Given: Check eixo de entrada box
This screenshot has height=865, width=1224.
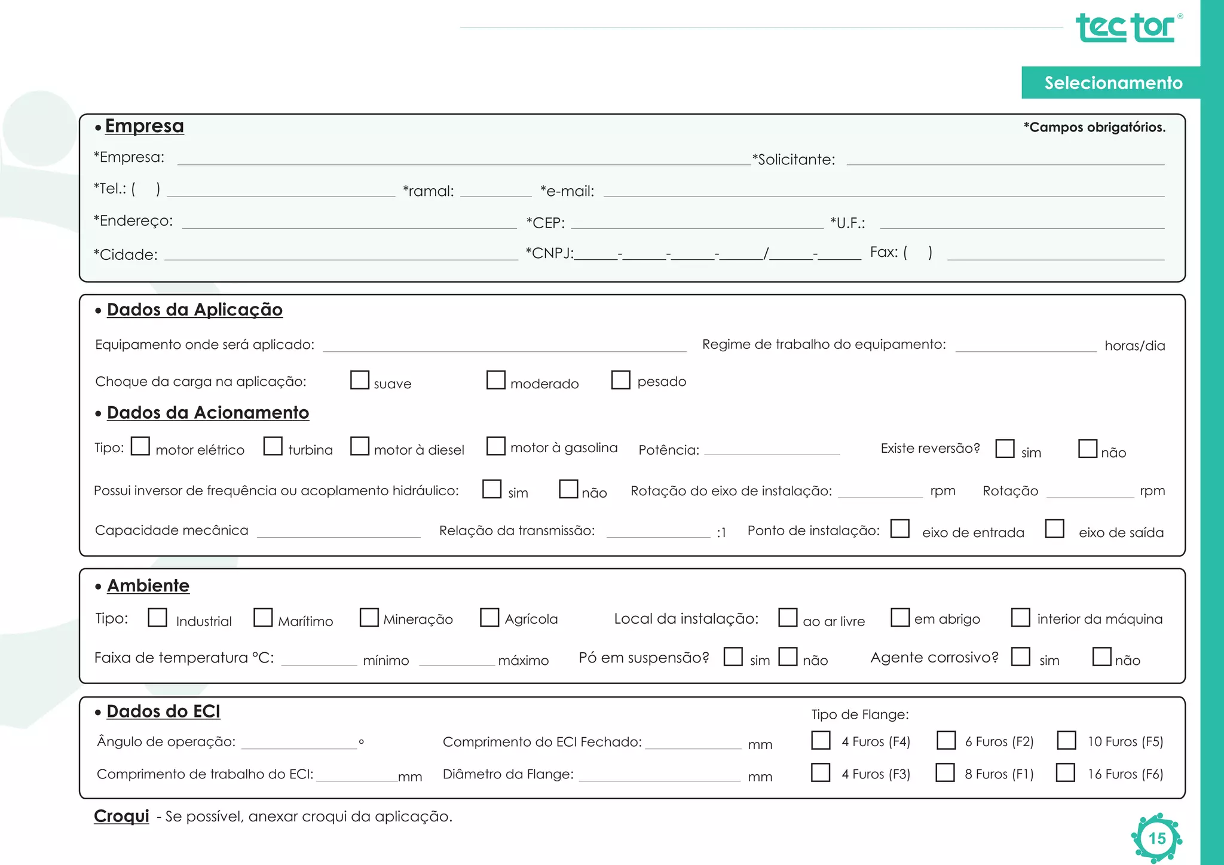Looking at the screenshot, I should pyautogui.click(x=899, y=529).
